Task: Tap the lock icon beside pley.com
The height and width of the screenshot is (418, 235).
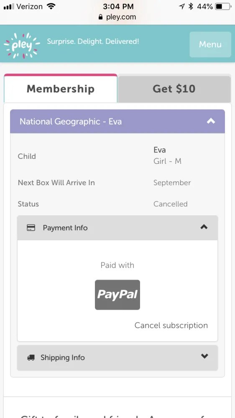Action: [x=100, y=17]
